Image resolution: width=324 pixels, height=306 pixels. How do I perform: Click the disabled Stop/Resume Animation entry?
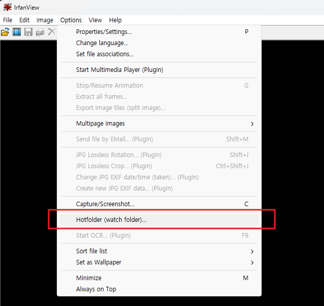pyautogui.click(x=159, y=86)
